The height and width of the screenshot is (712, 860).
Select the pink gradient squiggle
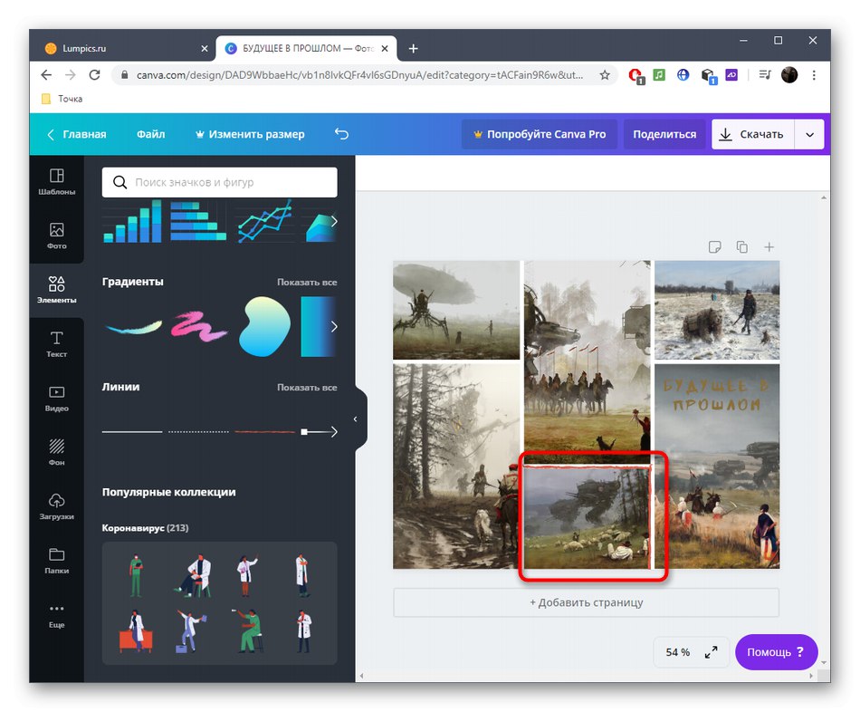point(198,326)
